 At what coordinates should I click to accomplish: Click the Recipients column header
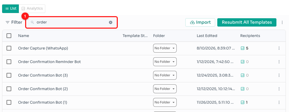pos(250,36)
